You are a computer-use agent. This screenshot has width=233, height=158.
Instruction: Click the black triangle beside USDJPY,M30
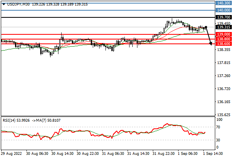coord(4,4)
